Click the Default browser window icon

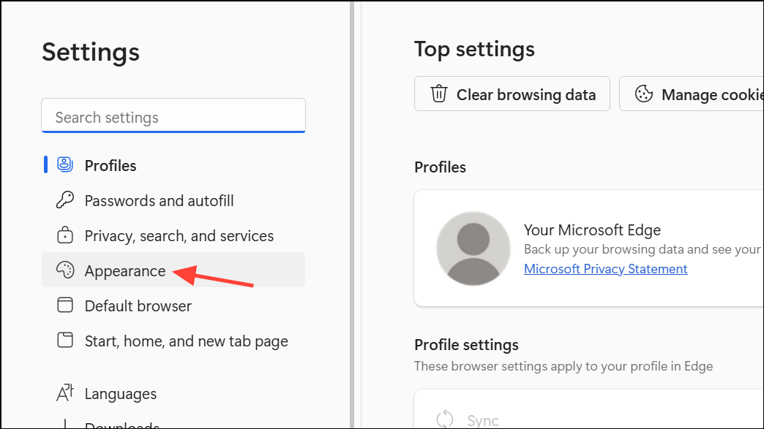pos(65,305)
